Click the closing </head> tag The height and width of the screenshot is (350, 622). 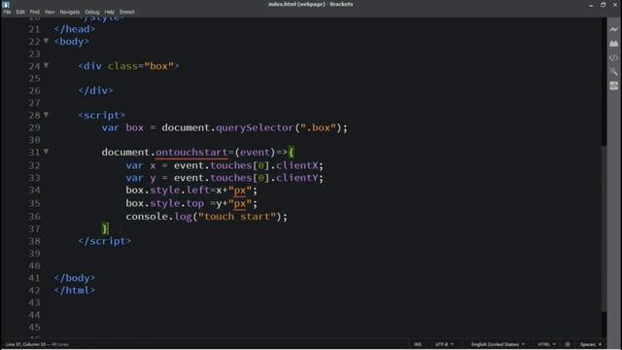[x=75, y=29]
